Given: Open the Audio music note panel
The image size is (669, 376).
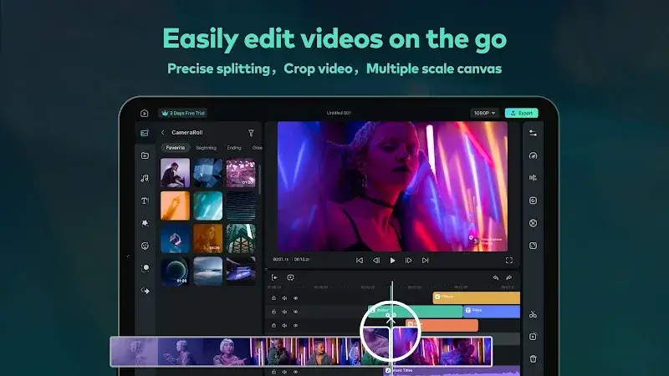Looking at the screenshot, I should click(x=145, y=178).
